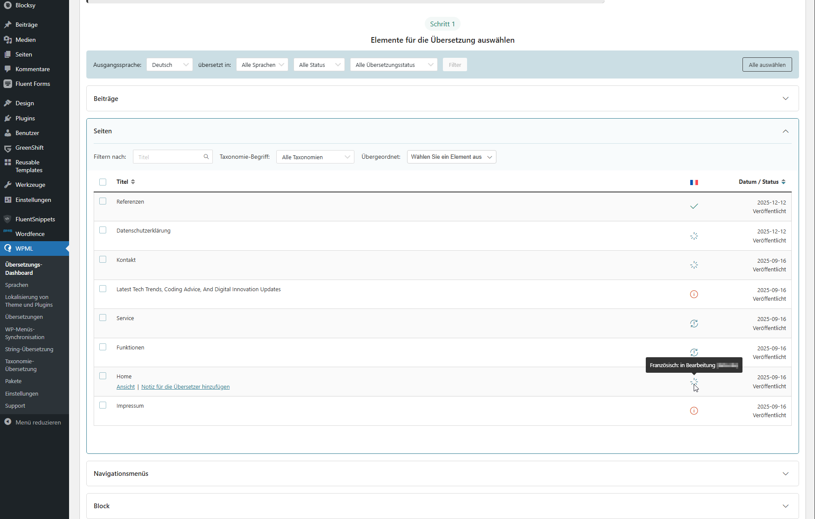815x519 pixels.
Task: Open String-Übersetzung in WPML submenu
Action: (29, 349)
